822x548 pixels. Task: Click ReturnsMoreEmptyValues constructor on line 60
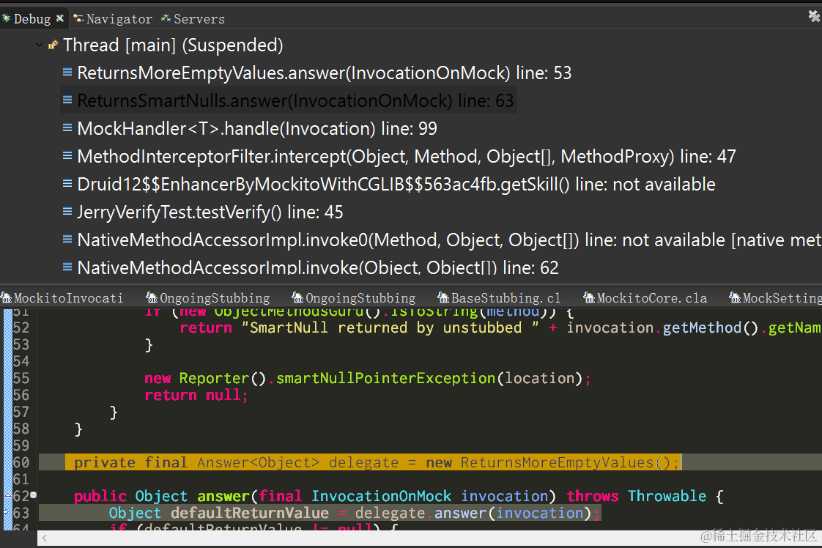pos(557,462)
